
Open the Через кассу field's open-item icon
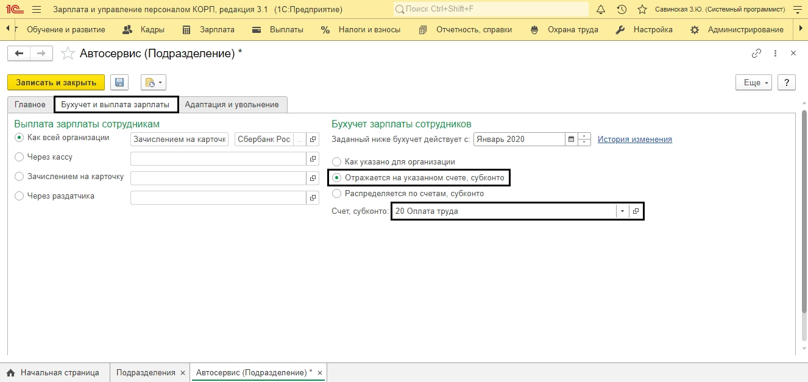click(x=313, y=159)
